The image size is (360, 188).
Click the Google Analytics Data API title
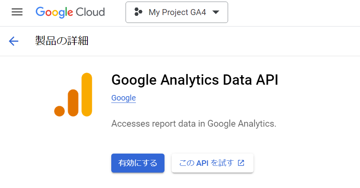195,80
